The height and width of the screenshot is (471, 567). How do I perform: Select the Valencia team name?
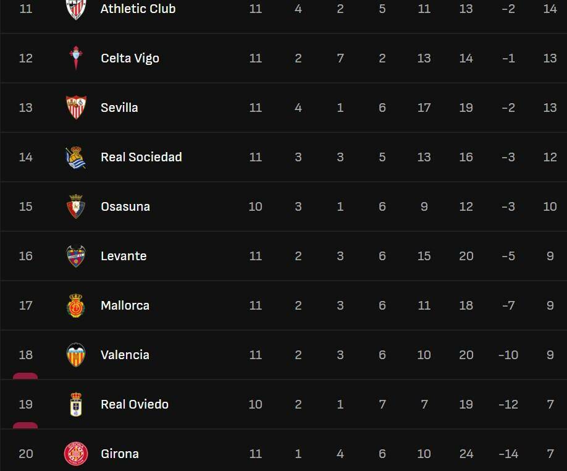[125, 355]
